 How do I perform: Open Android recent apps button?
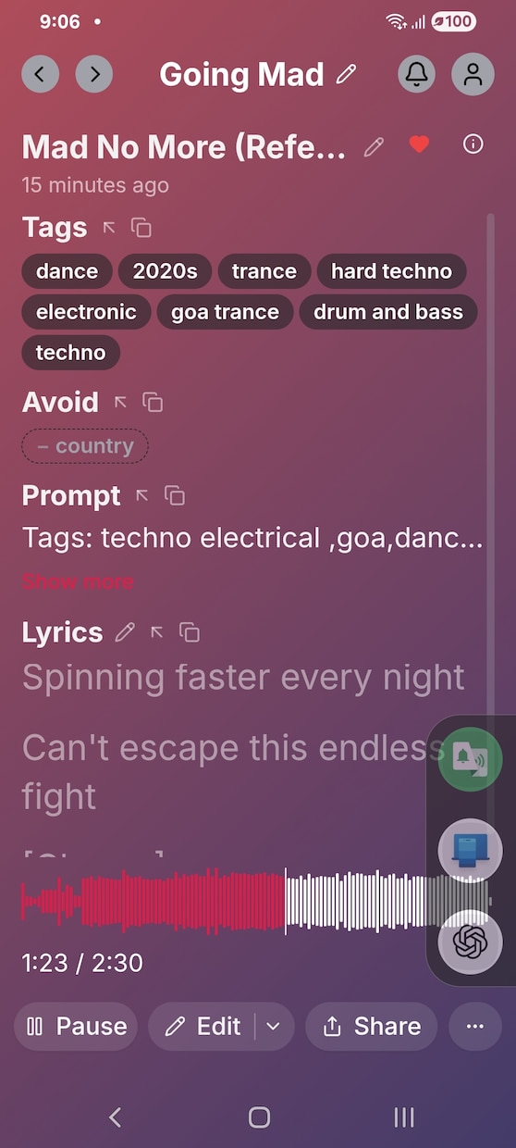(404, 1117)
